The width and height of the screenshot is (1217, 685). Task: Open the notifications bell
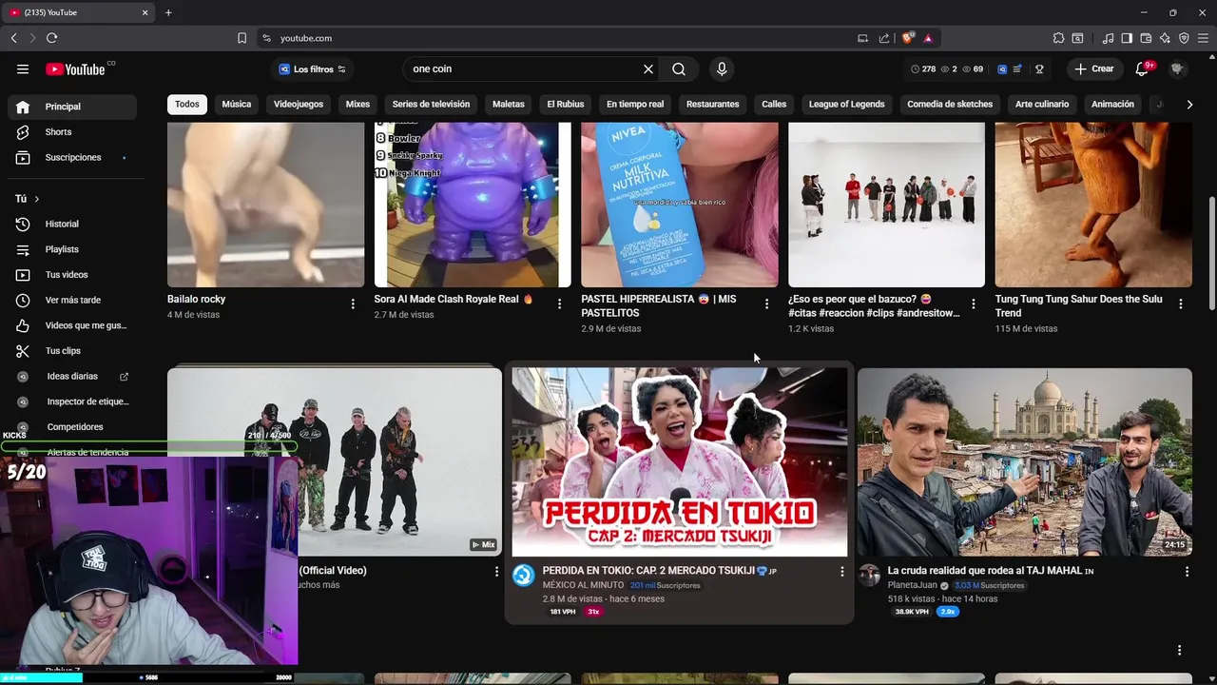(x=1142, y=68)
